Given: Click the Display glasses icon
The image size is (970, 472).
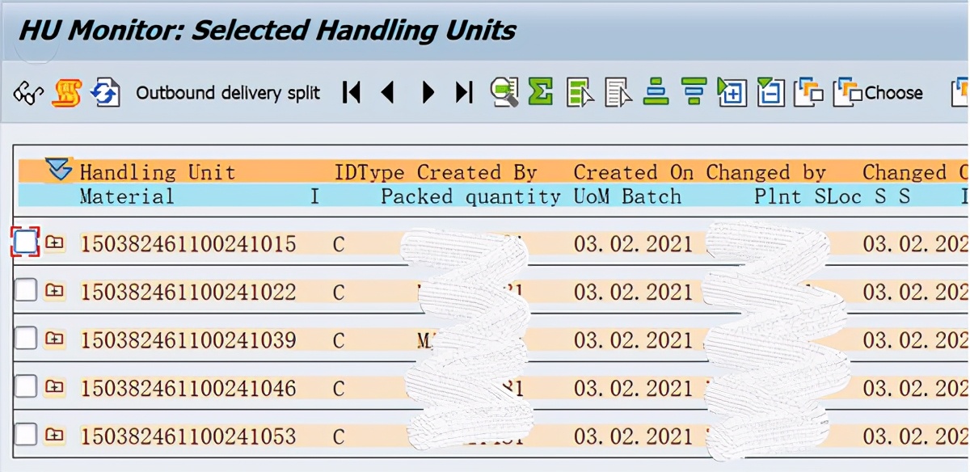Looking at the screenshot, I should point(28,93).
